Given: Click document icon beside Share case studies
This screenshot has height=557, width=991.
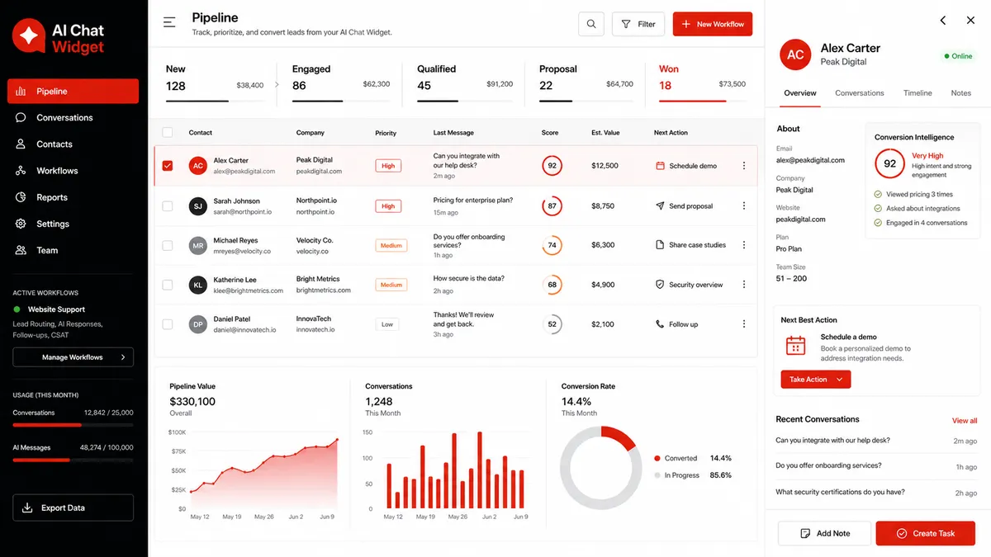Looking at the screenshot, I should click(660, 245).
